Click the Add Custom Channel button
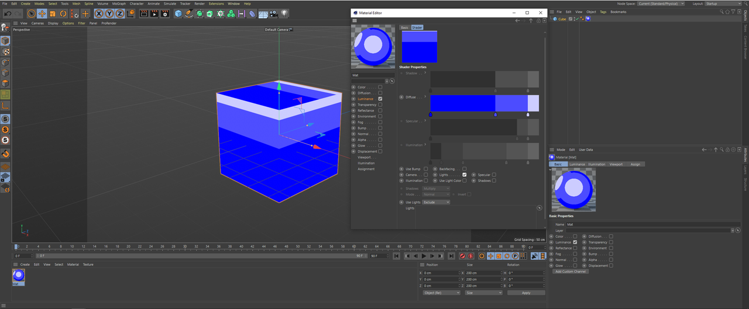This screenshot has height=309, width=749. [x=571, y=272]
